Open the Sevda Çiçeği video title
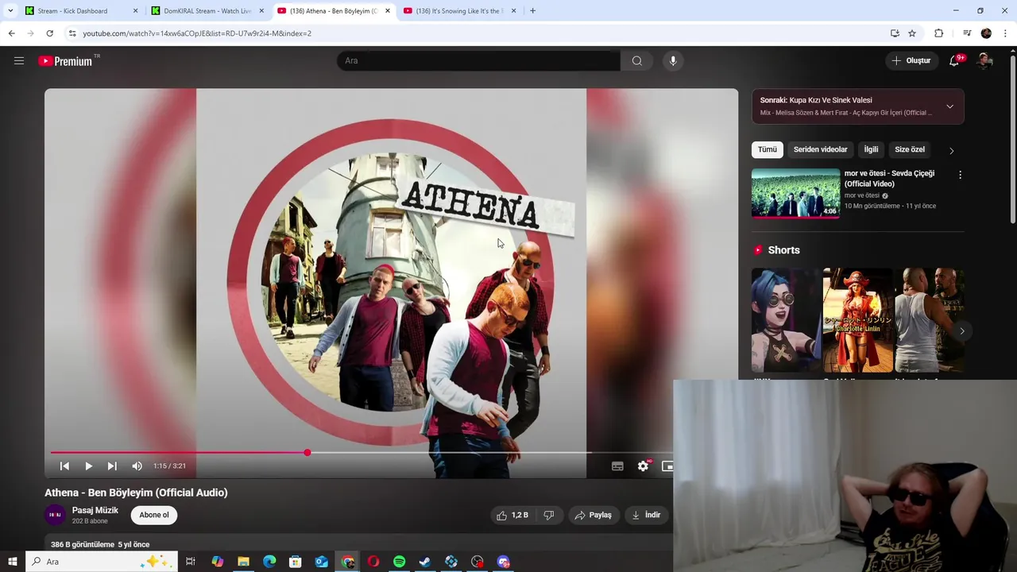 coord(889,179)
